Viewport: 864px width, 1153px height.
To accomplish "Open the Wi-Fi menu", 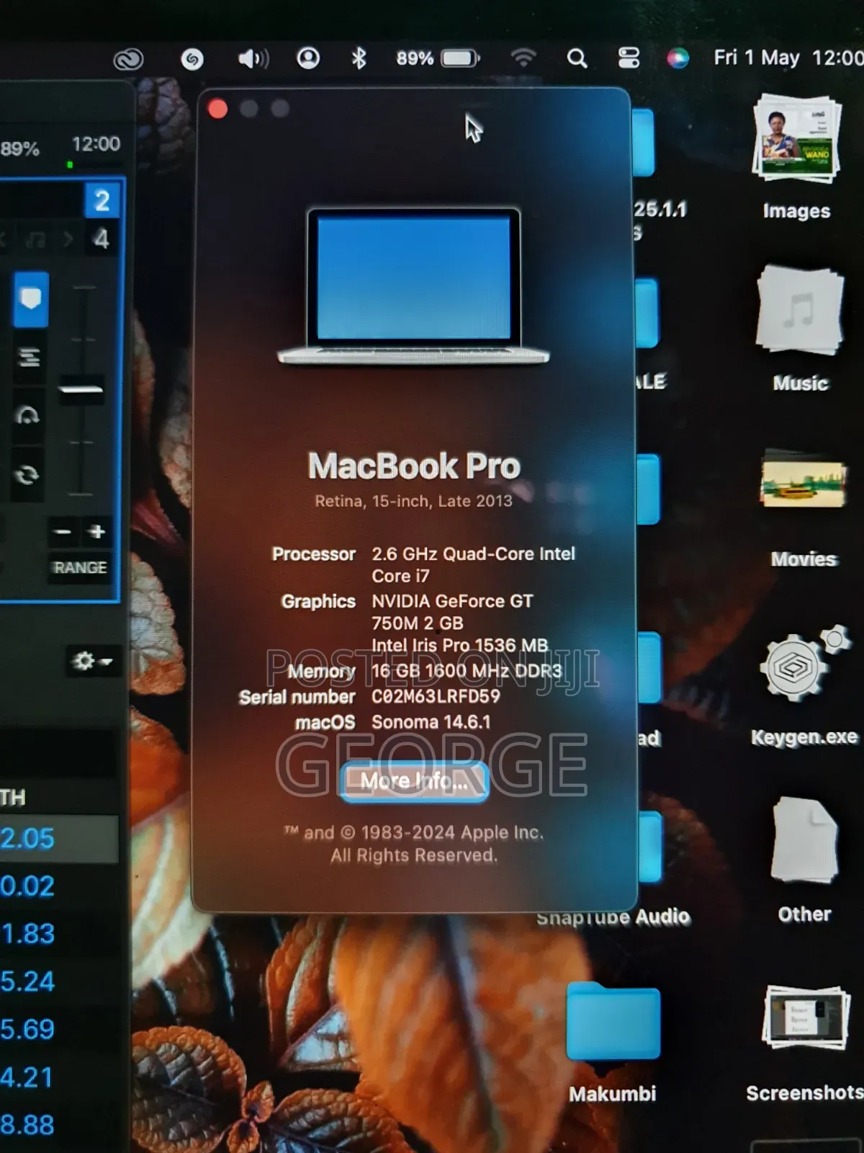I will tap(523, 58).
